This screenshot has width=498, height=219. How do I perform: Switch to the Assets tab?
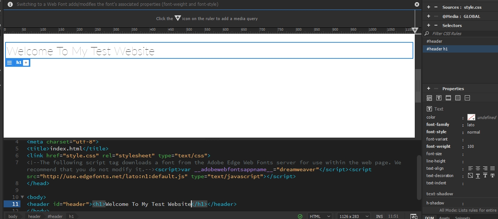coord(444,218)
